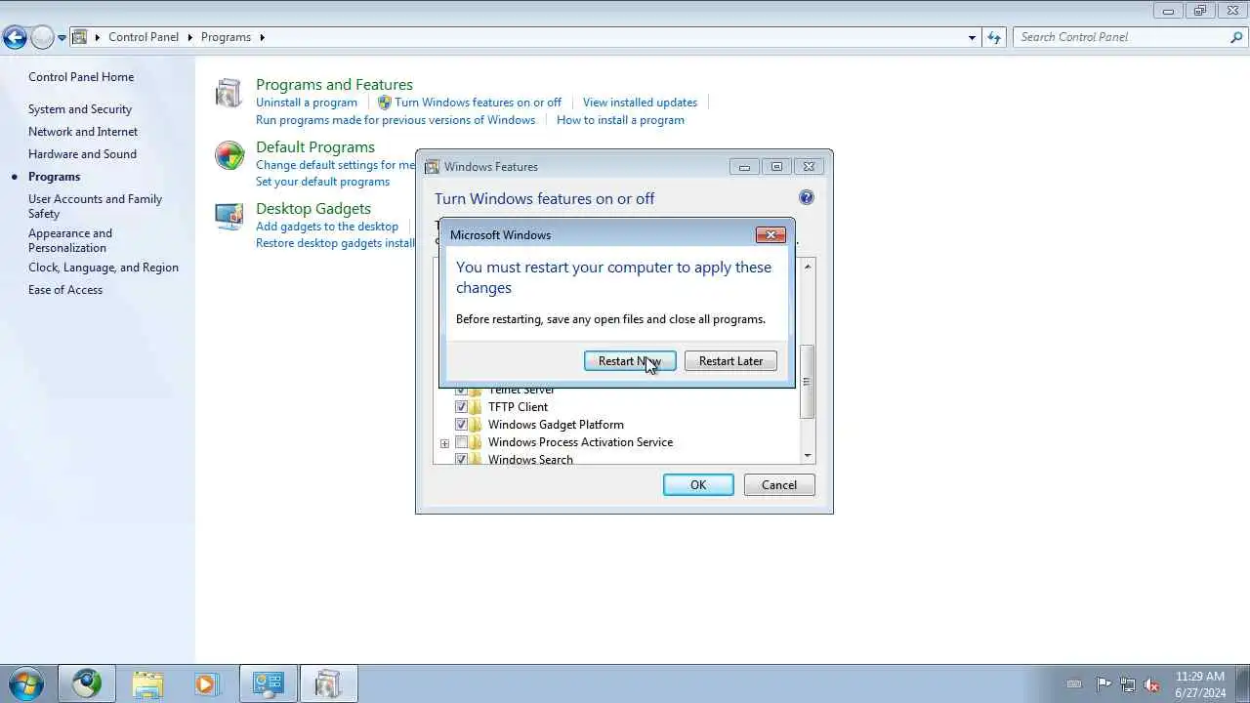Click the address bar refresh icon
1250x703 pixels.
click(994, 37)
